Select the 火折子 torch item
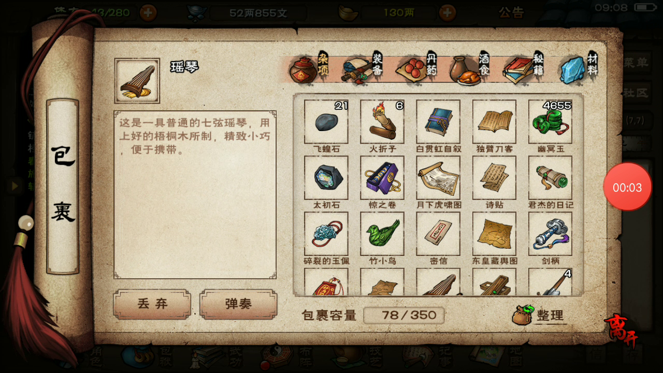Screen dimensions: 663x373 pos(382,122)
